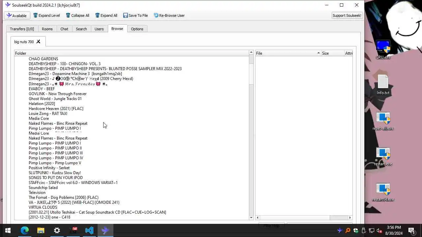Select the Halation [2020] folder
The width and height of the screenshot is (422, 237).
(x=42, y=103)
